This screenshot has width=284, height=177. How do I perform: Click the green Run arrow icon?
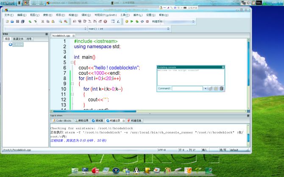tap(132, 22)
